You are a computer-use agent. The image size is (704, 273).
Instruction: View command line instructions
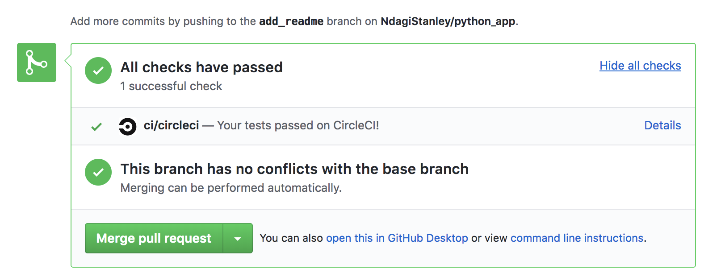[x=577, y=238]
